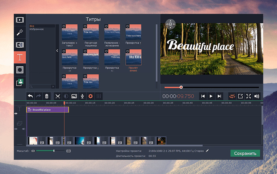Select 'Прокрутка →' title thumbnail

[70, 57]
